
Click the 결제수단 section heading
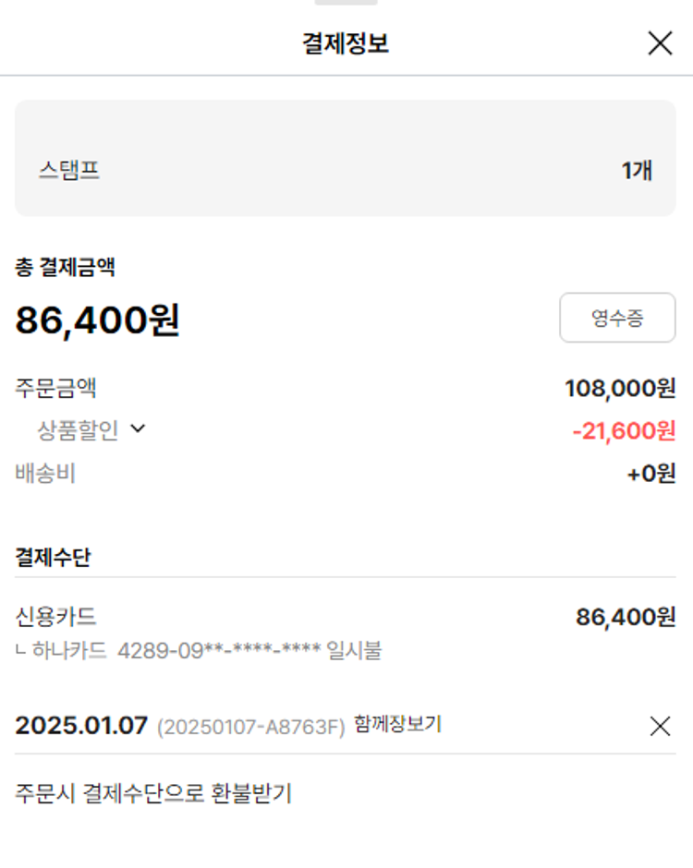pos(53,557)
